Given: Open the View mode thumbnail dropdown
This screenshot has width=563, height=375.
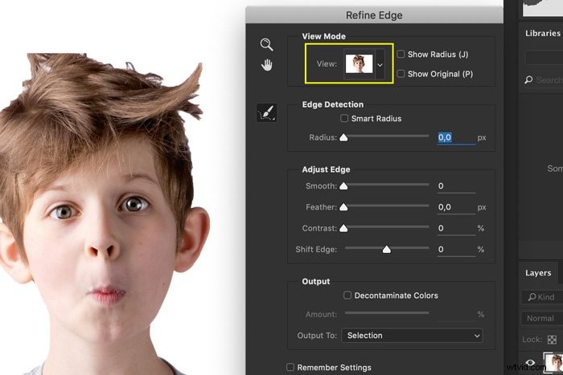Looking at the screenshot, I should (x=380, y=64).
